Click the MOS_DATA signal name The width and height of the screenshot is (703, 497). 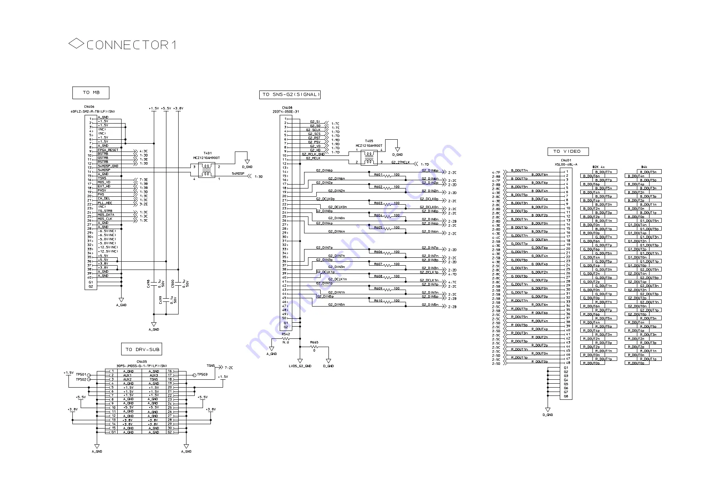coord(106,215)
